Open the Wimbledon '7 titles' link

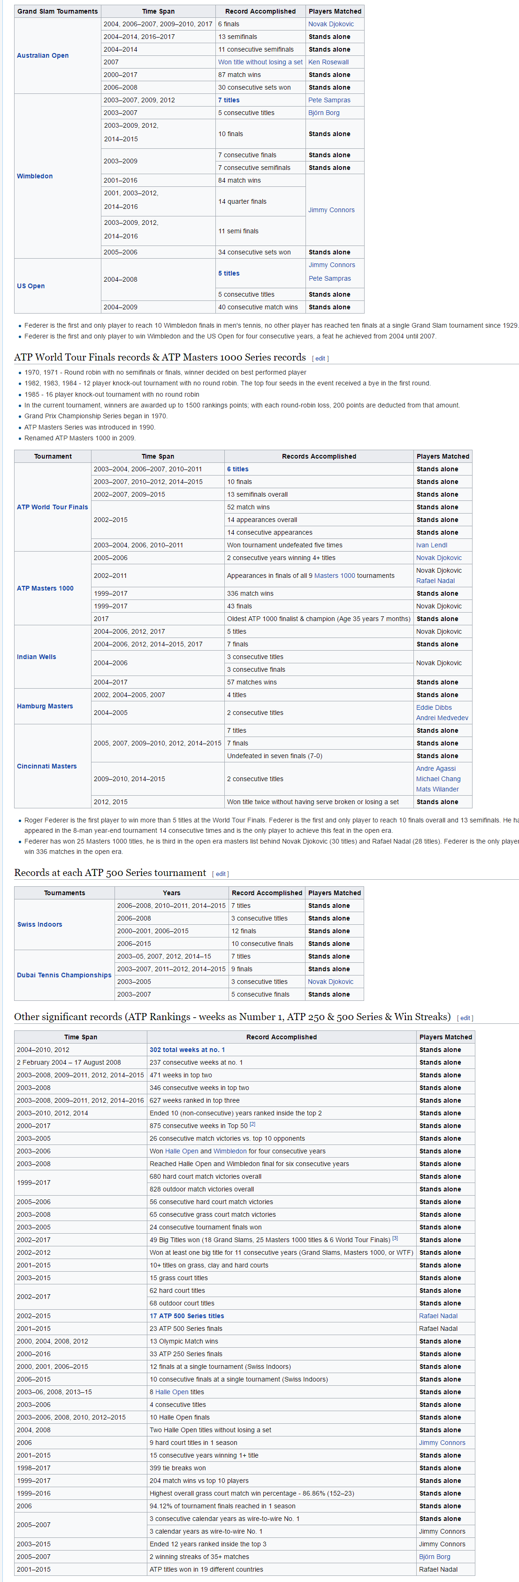(x=229, y=100)
